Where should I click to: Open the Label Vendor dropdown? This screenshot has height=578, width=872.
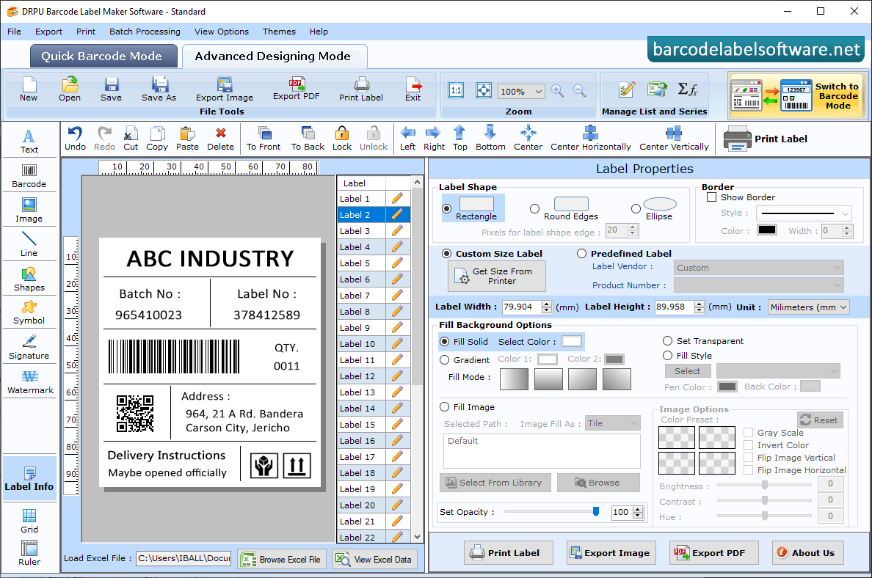(758, 267)
